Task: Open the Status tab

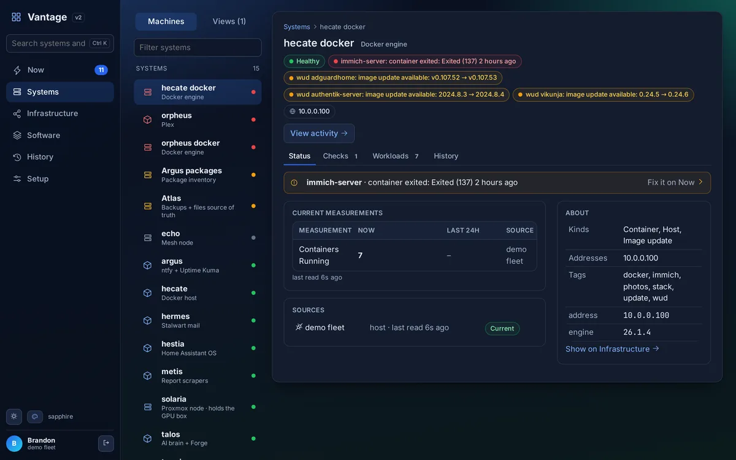Action: pos(299,156)
